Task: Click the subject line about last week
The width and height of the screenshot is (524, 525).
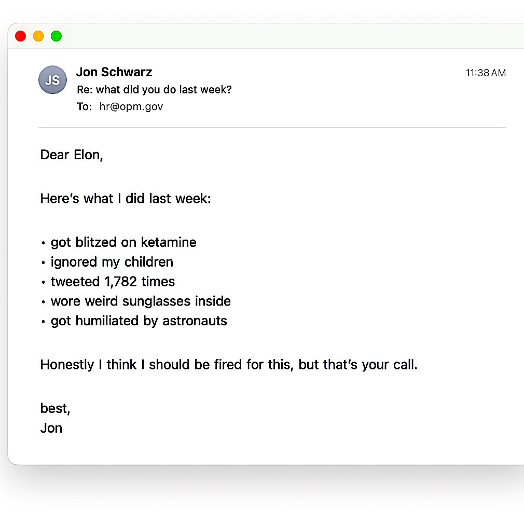Action: coord(155,89)
